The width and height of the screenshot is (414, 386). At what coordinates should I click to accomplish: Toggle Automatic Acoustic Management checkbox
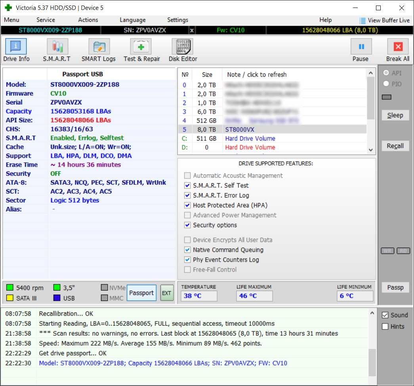click(x=187, y=175)
